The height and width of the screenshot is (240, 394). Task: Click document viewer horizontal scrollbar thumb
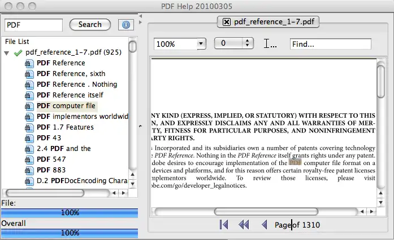(x=266, y=212)
